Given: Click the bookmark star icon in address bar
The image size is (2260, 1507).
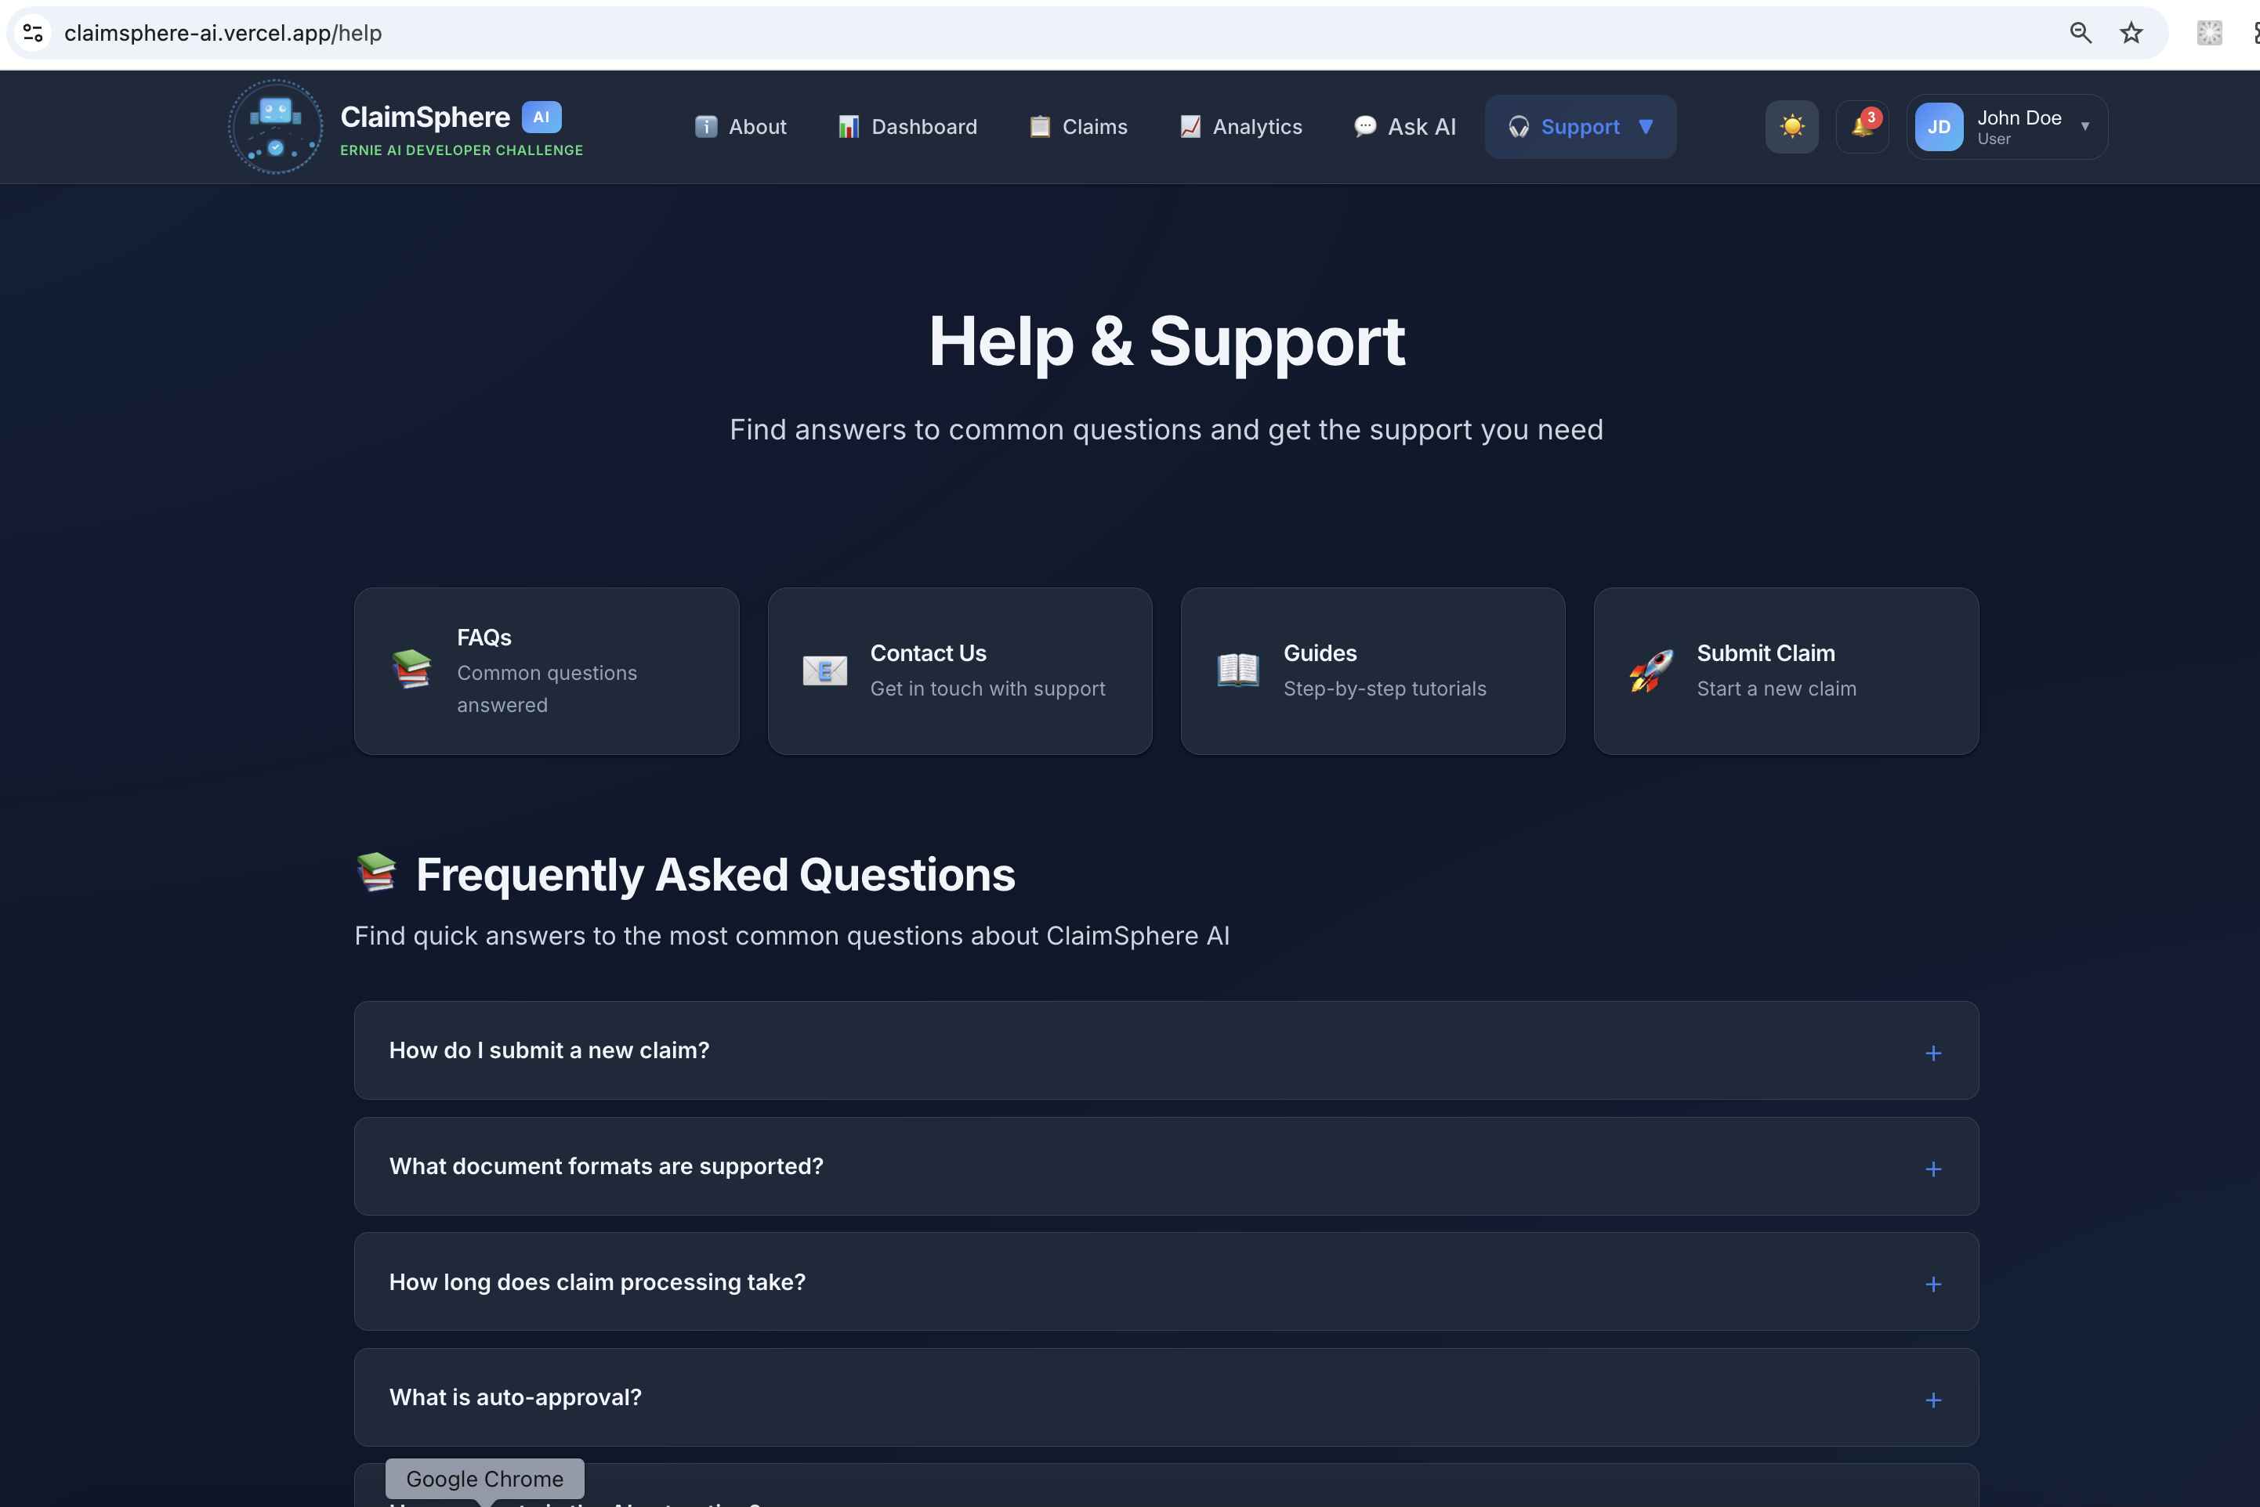Looking at the screenshot, I should point(2130,33).
